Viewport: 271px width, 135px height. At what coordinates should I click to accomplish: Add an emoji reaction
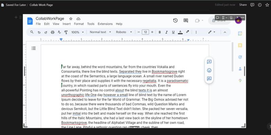[x=209, y=70]
